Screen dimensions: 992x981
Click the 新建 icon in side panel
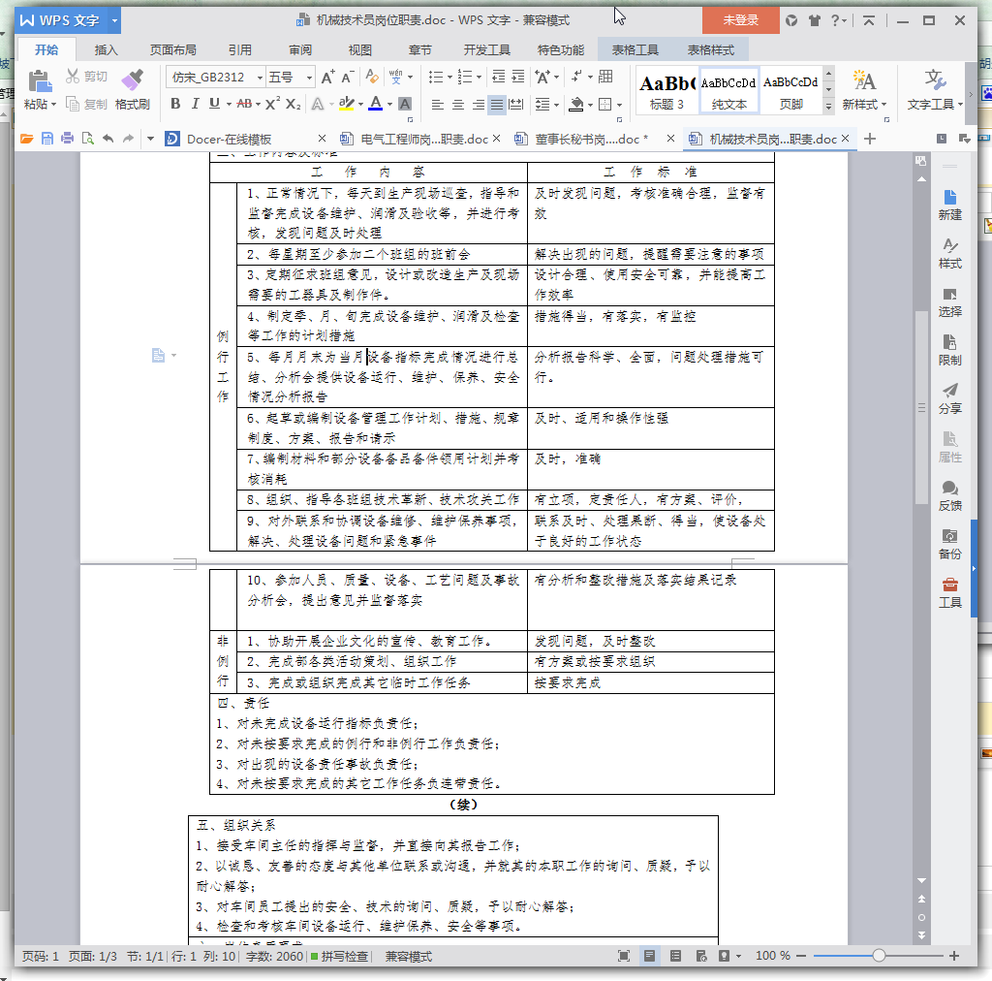pos(949,206)
